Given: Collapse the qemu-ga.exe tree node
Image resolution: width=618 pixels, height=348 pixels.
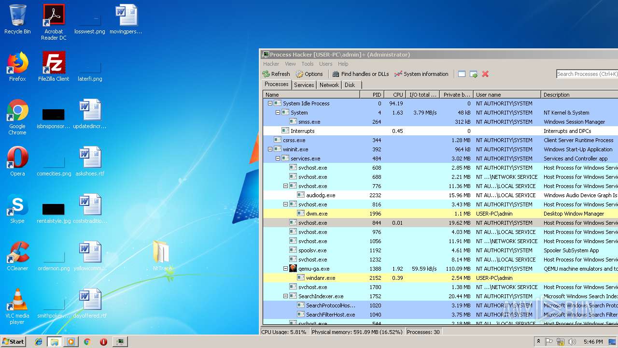Looking at the screenshot, I should click(x=285, y=268).
